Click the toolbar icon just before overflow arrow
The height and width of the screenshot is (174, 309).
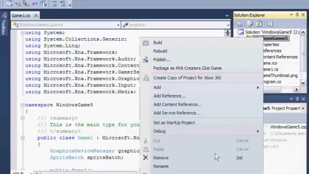coord(63,3)
